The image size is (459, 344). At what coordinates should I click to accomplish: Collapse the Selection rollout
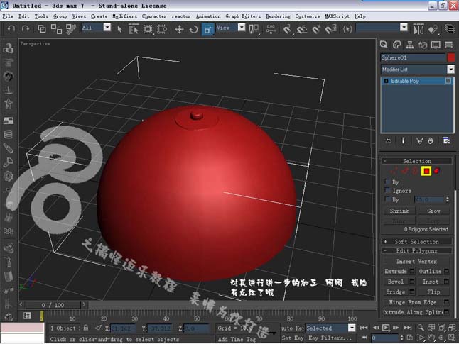416,161
